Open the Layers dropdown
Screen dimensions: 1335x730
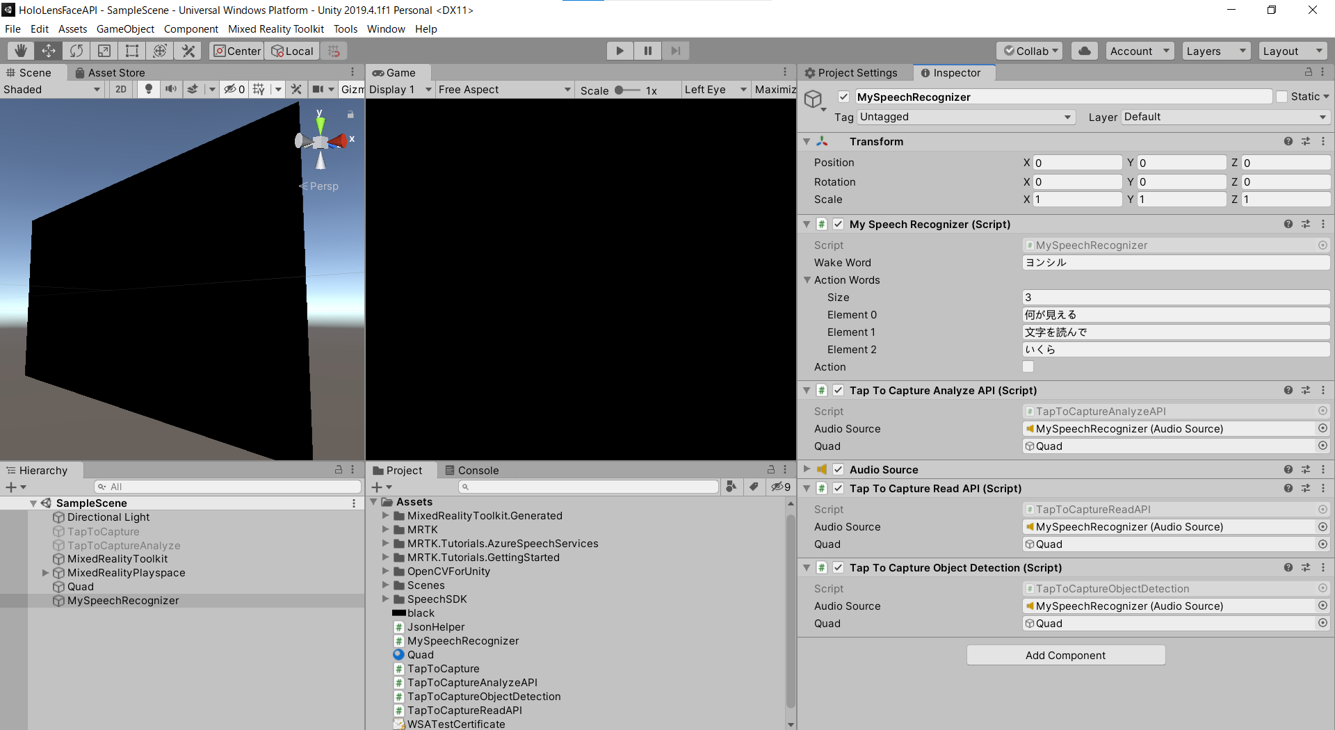[x=1215, y=51]
